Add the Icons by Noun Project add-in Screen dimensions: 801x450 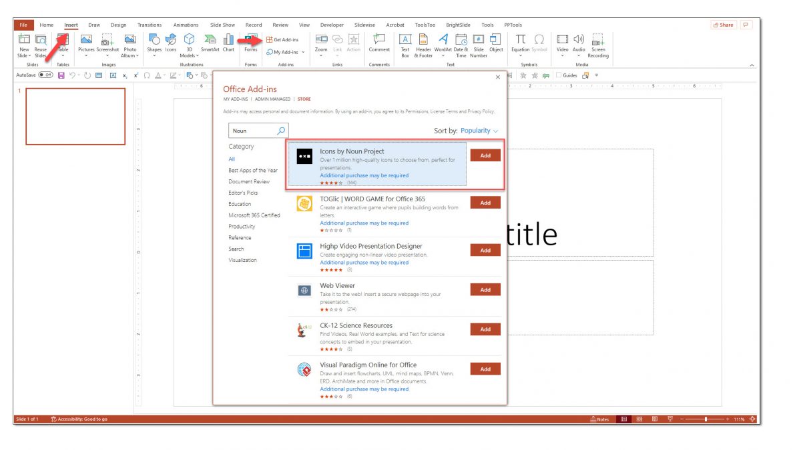coord(485,155)
